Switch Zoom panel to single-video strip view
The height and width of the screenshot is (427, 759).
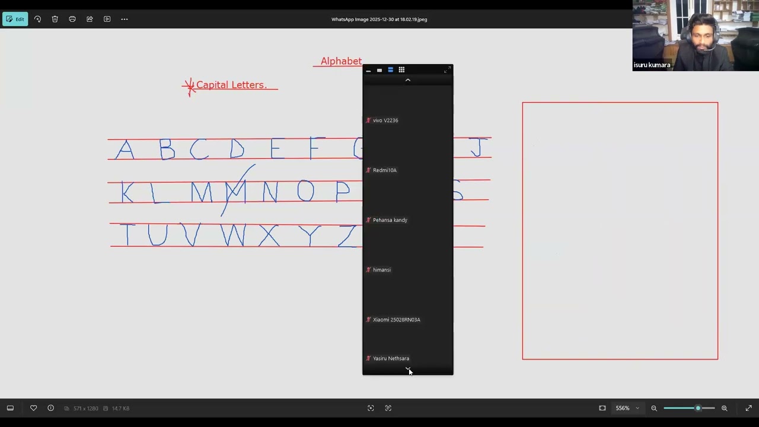click(x=379, y=70)
